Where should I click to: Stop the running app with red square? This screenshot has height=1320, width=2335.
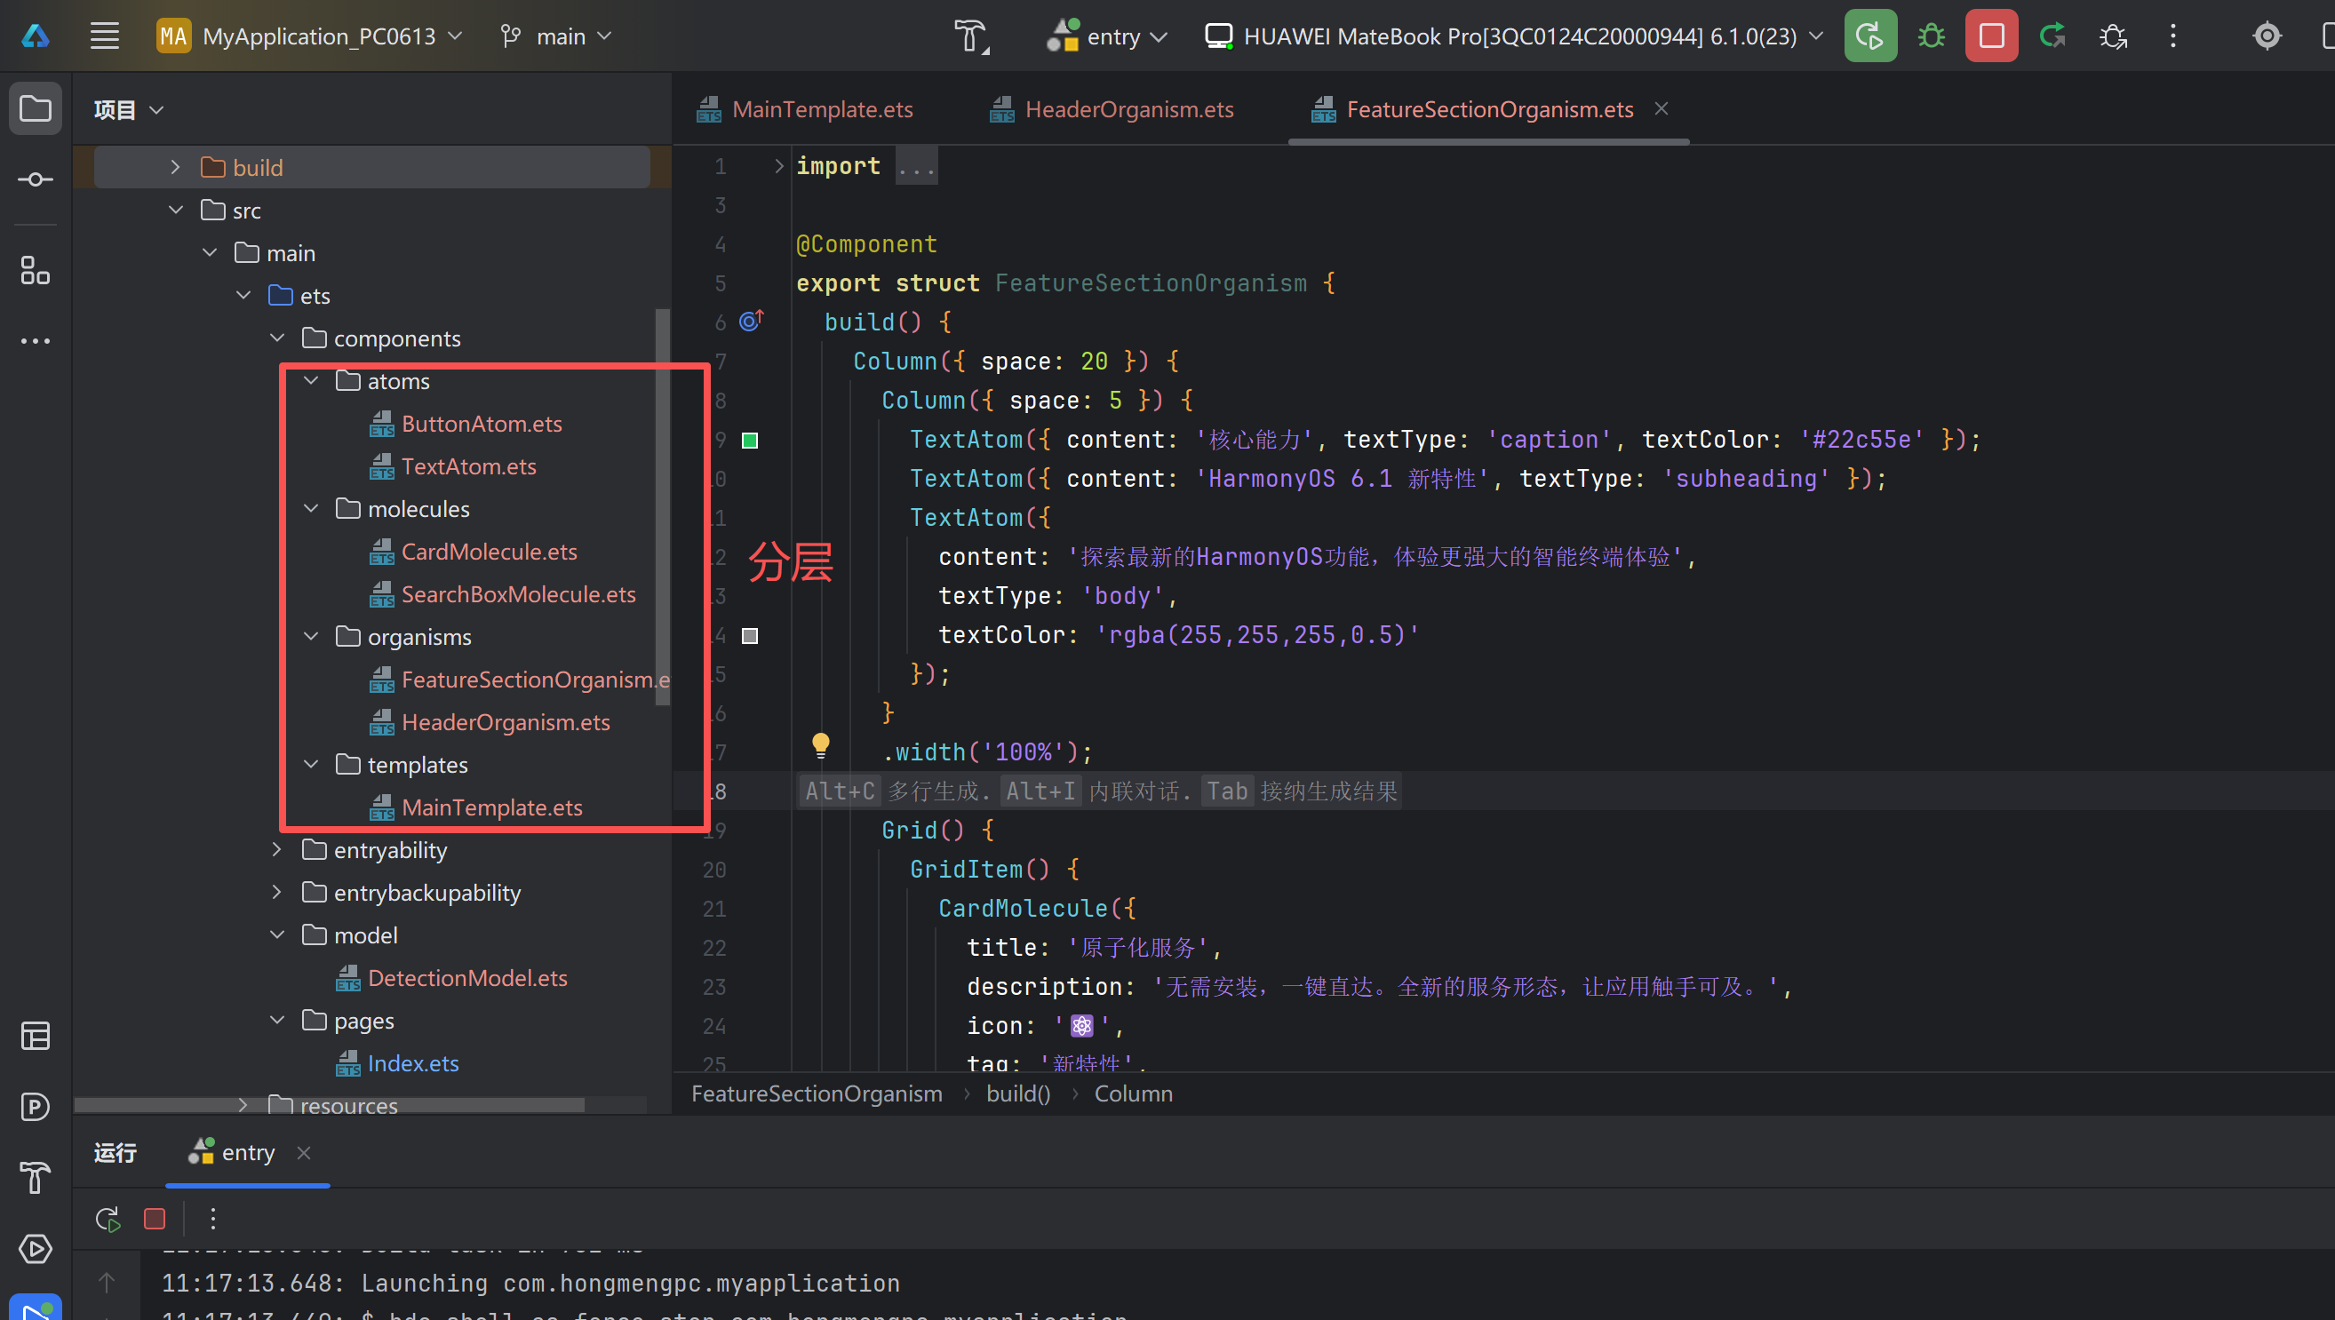pyautogui.click(x=1991, y=36)
